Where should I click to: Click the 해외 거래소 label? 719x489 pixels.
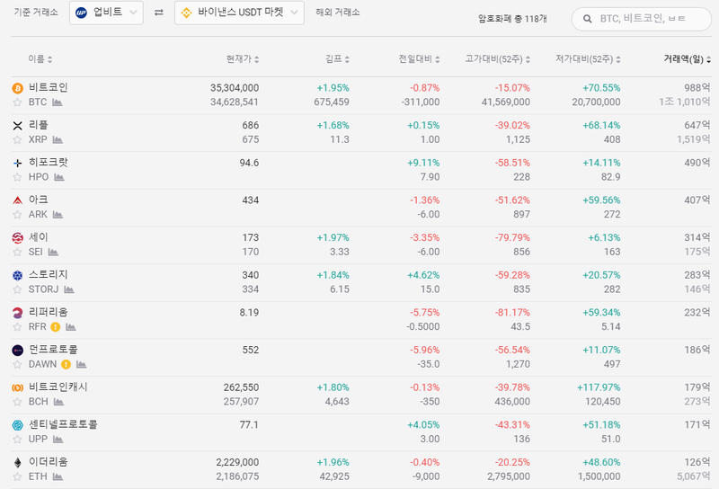pyautogui.click(x=338, y=13)
